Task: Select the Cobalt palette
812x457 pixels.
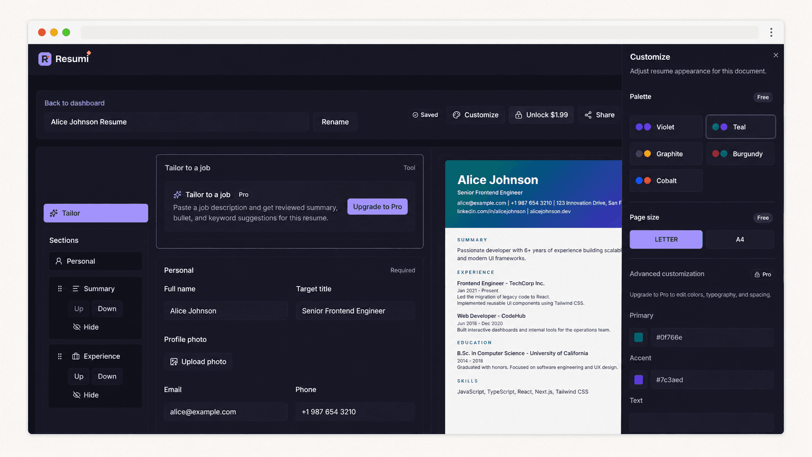Action: click(666, 181)
